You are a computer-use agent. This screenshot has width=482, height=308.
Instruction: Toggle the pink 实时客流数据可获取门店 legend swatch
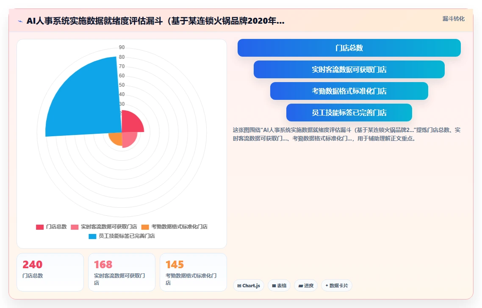click(x=75, y=227)
